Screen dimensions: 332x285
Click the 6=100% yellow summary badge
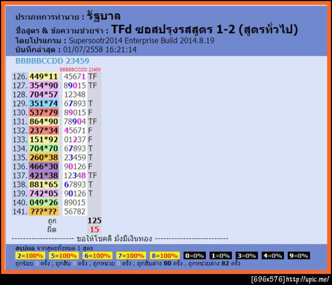(x=97, y=256)
